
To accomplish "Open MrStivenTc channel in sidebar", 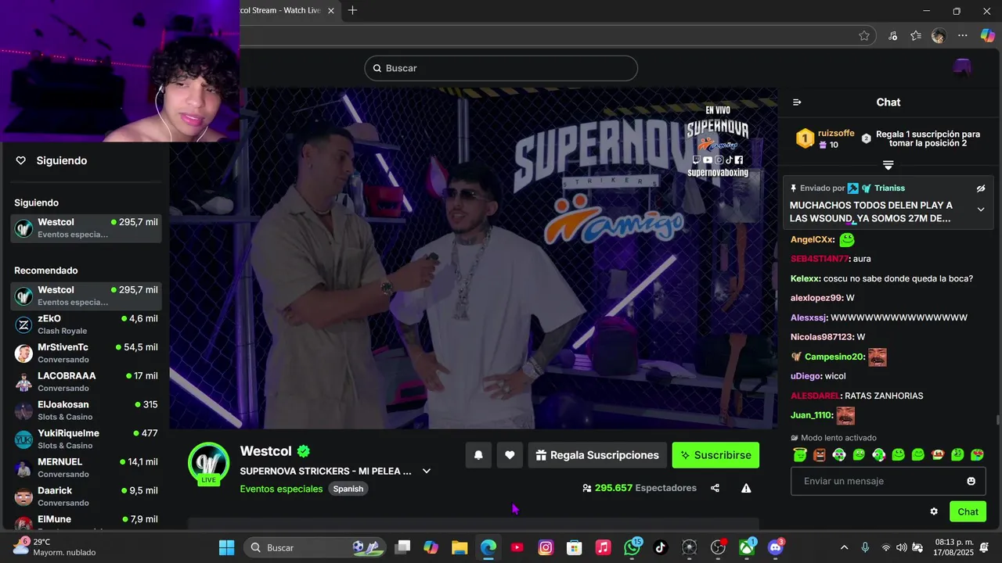I will (86, 353).
